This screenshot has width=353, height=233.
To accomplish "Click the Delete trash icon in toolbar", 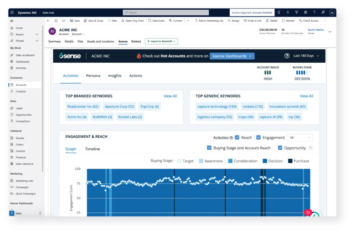I will (x=267, y=21).
